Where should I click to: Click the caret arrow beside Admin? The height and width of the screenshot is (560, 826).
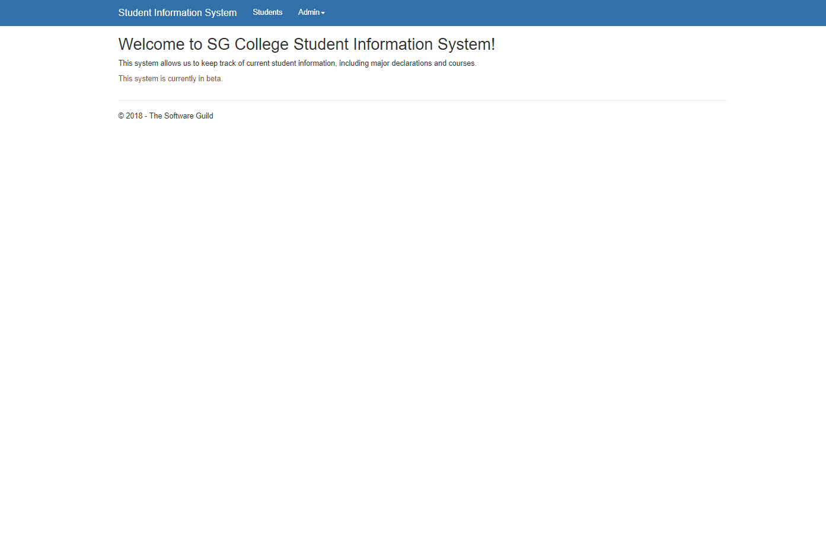(x=323, y=13)
